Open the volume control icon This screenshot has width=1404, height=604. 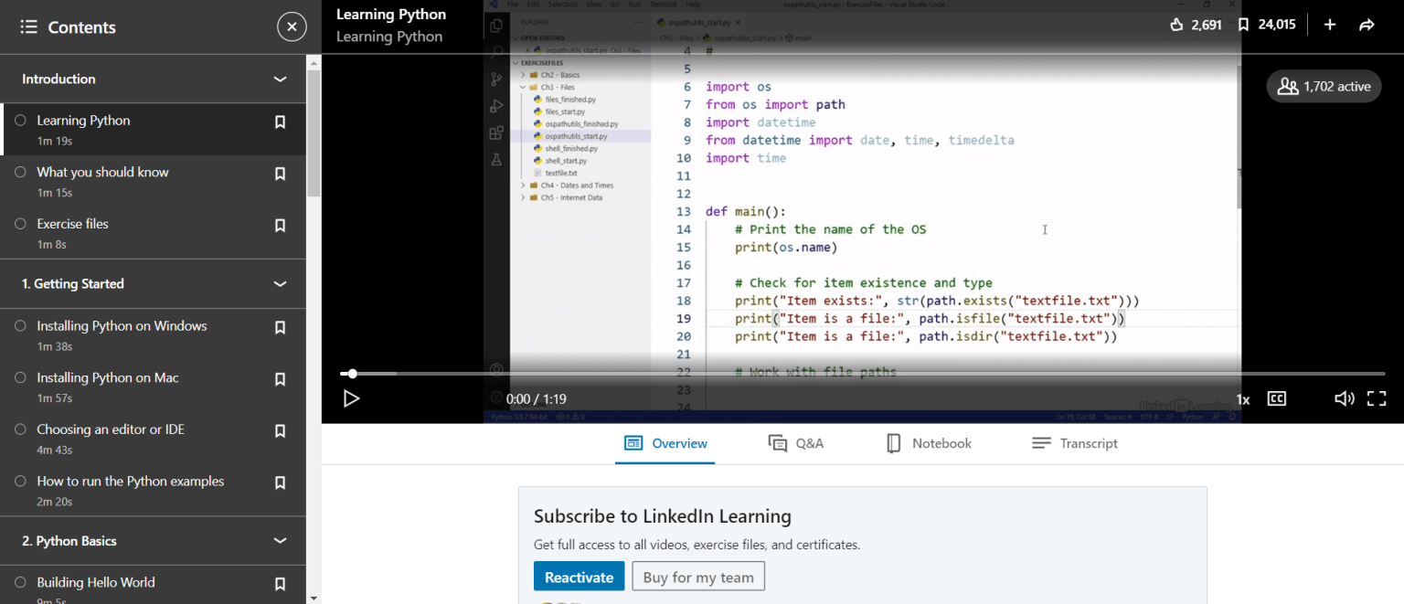pos(1344,398)
